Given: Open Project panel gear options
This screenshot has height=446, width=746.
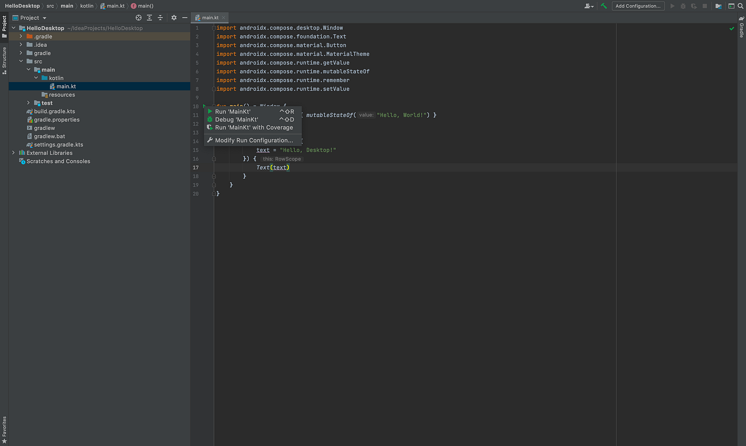Looking at the screenshot, I should click(174, 18).
